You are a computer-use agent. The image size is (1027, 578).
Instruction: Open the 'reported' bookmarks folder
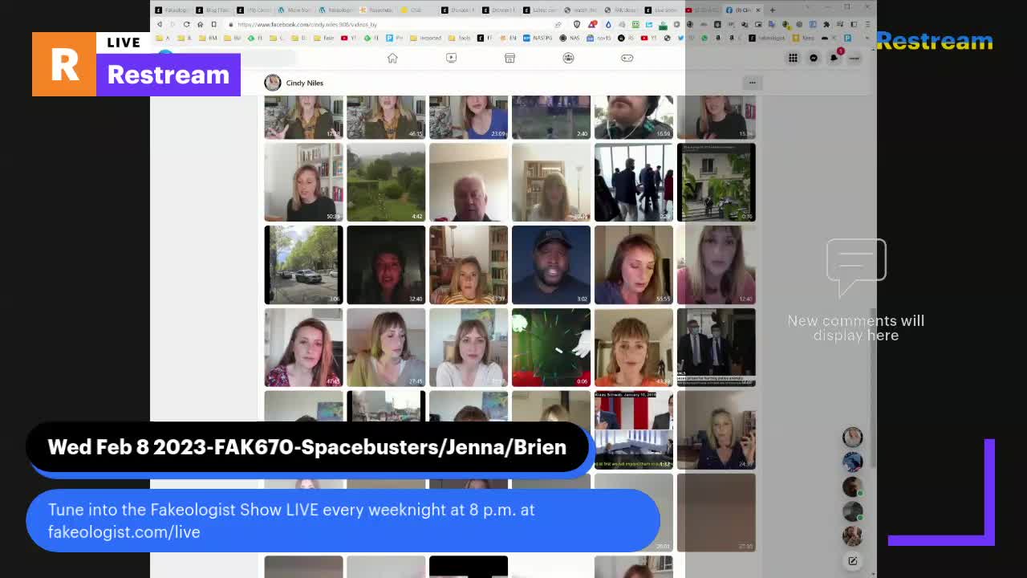(426, 38)
